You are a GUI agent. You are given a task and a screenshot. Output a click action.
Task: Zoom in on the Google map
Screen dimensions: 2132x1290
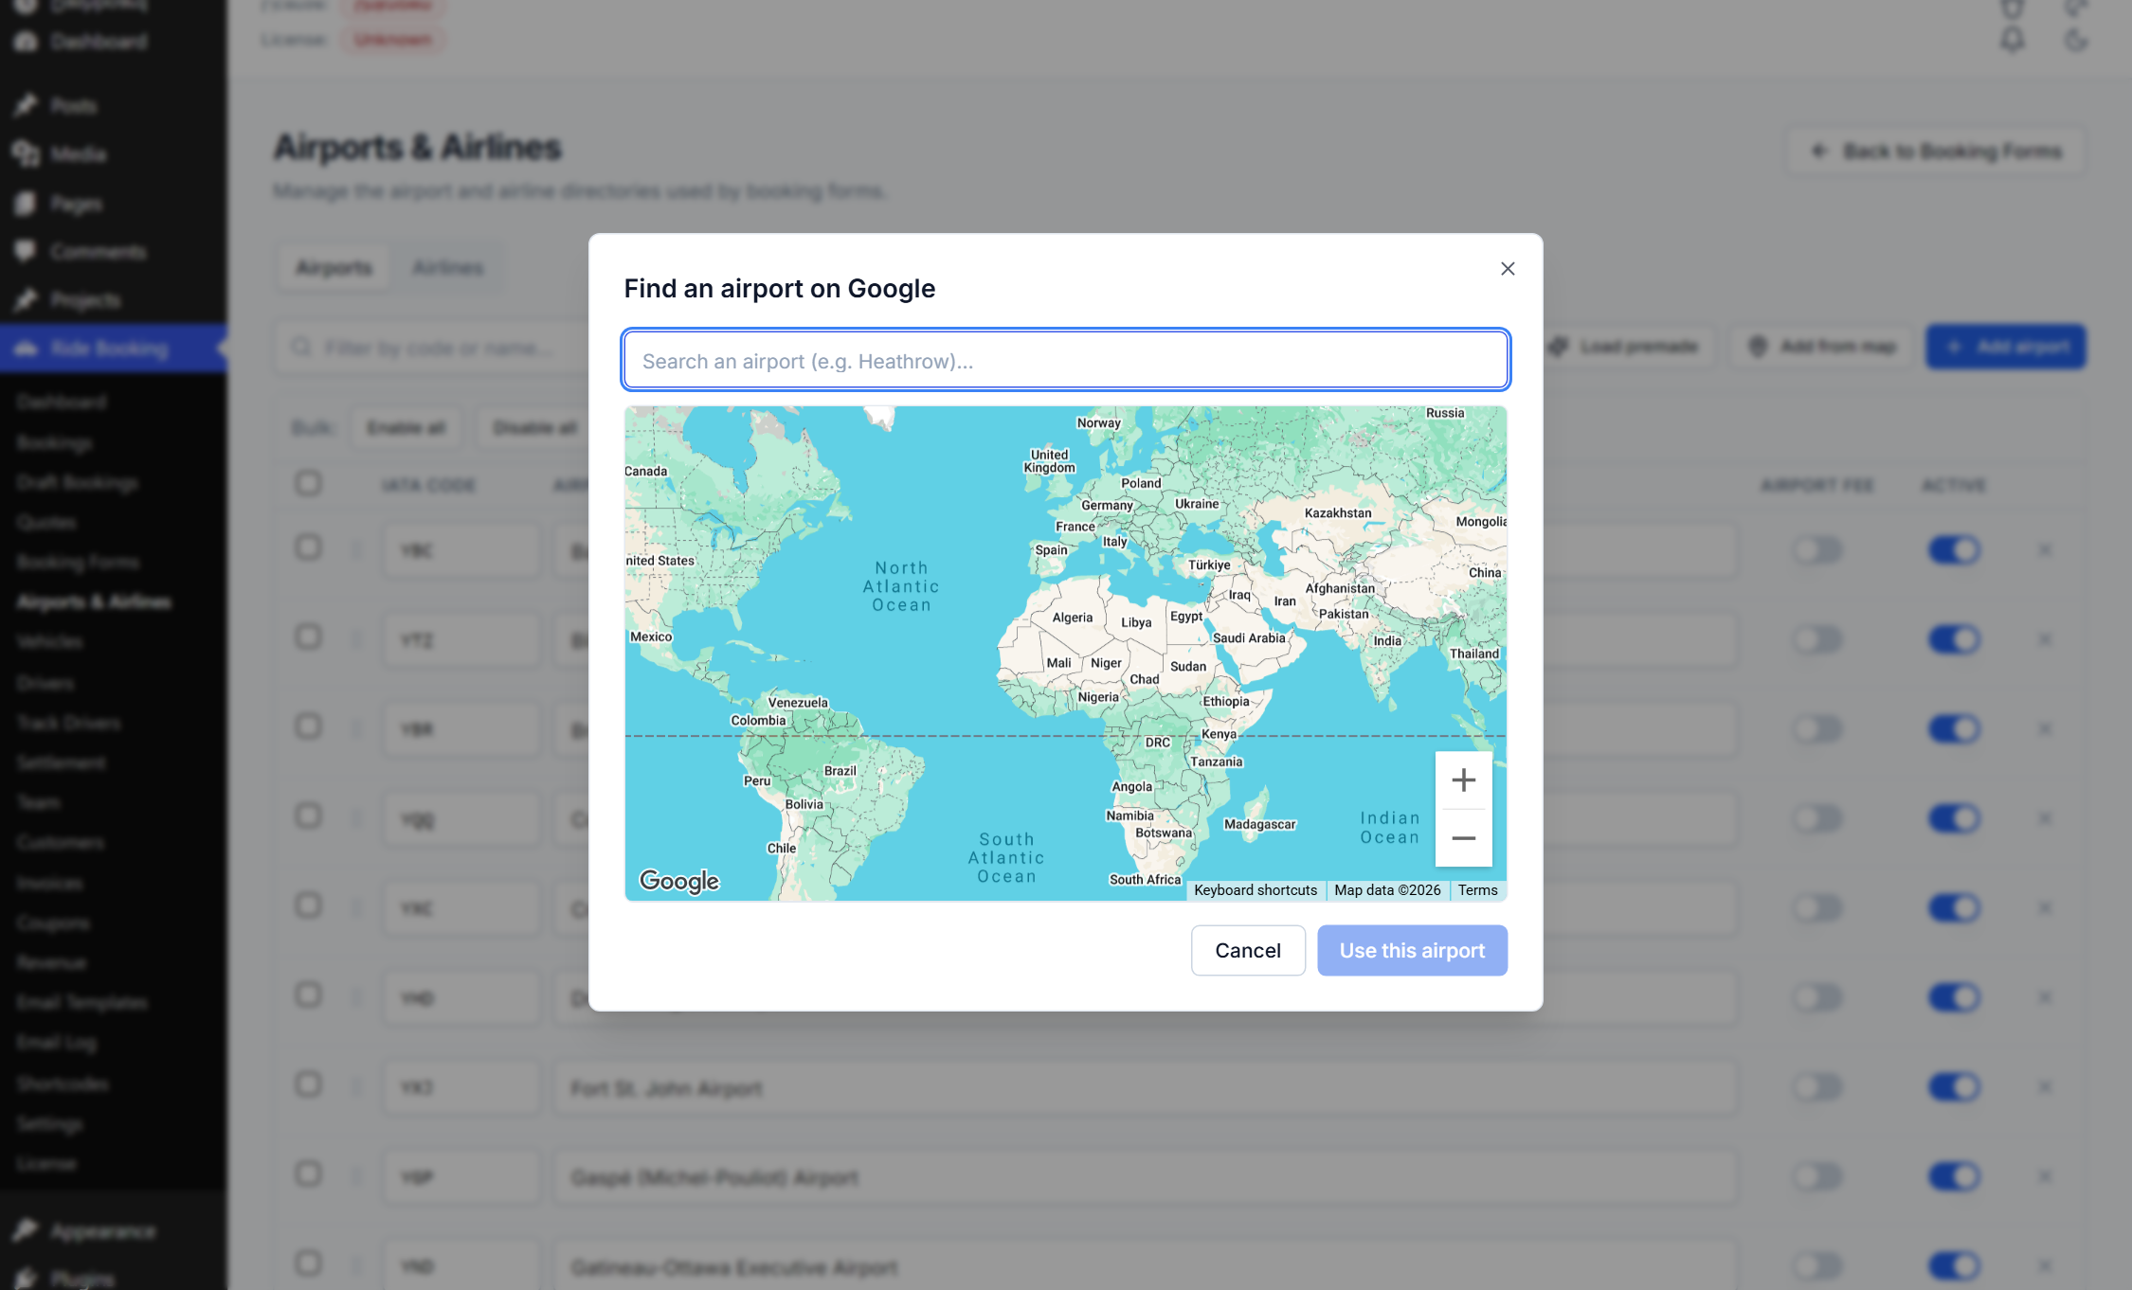click(x=1463, y=779)
